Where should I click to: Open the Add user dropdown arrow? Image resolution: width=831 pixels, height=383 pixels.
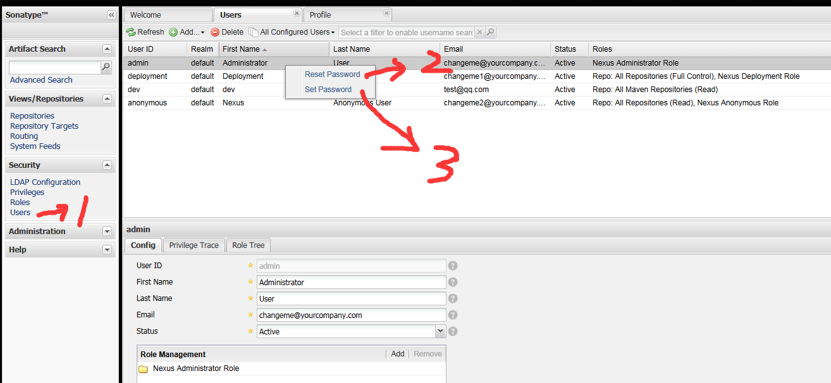202,33
